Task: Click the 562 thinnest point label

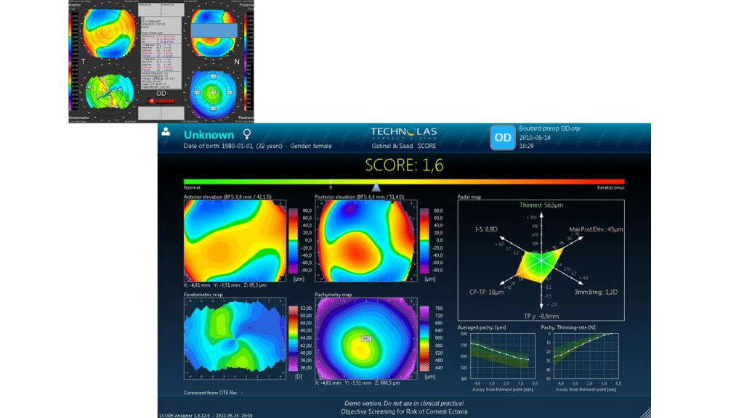Action: tap(368, 339)
